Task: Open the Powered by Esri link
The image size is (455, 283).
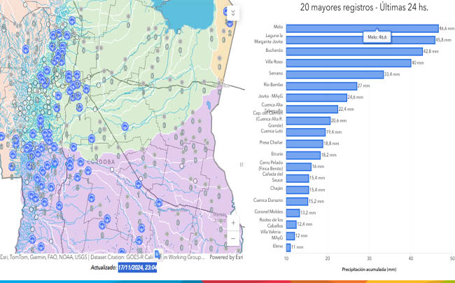Action: point(224,258)
